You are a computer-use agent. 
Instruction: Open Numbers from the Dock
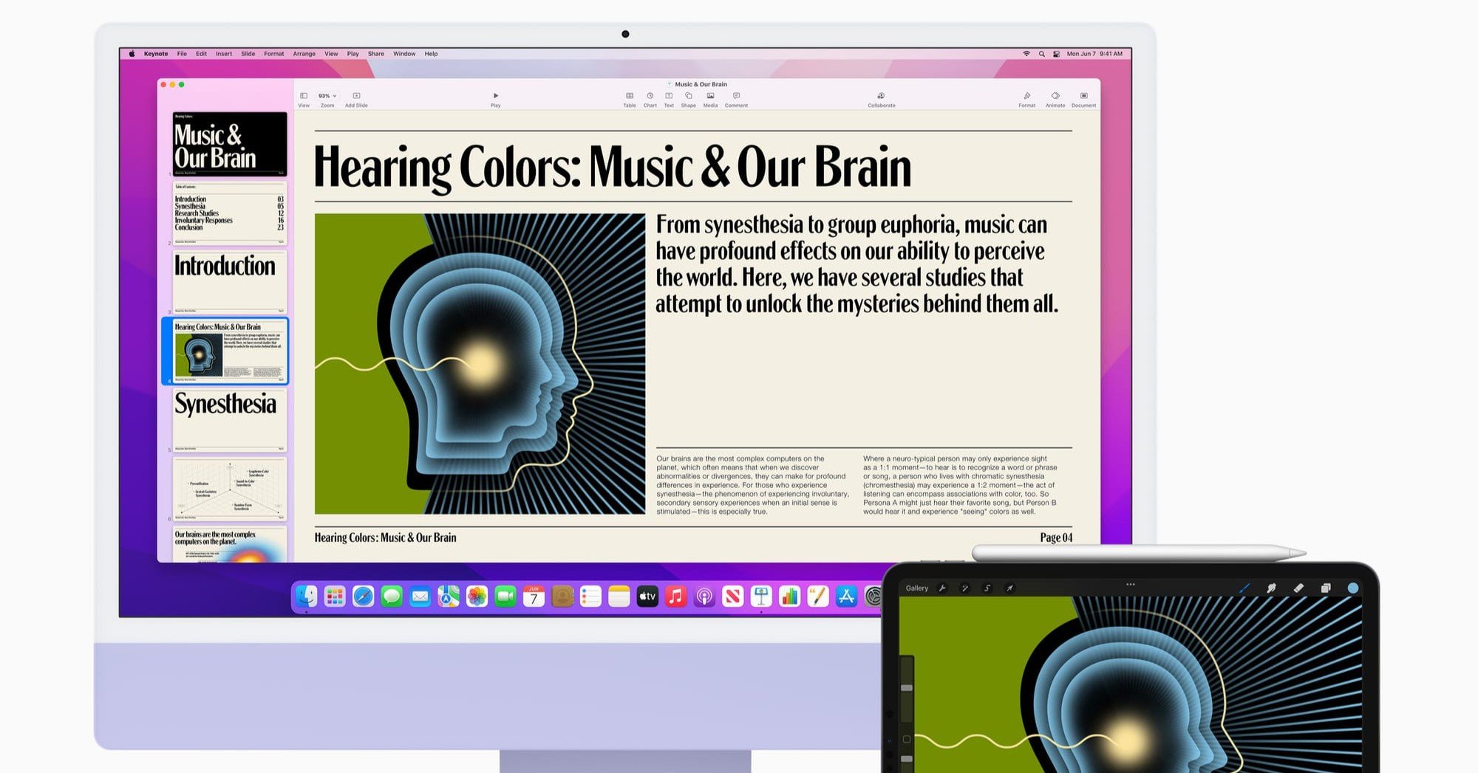click(790, 597)
